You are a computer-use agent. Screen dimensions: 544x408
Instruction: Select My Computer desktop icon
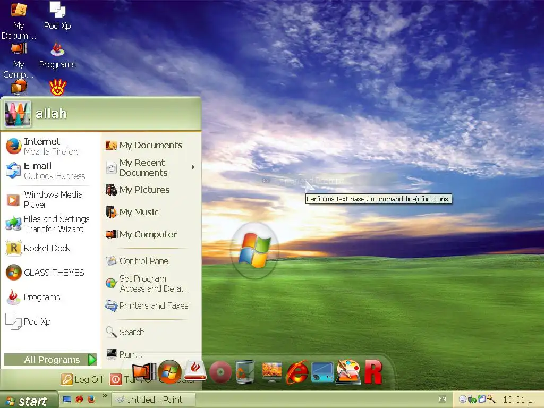[19, 59]
